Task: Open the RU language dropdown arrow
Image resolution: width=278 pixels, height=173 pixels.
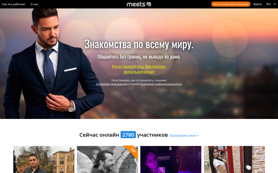Action: (x=275, y=4)
